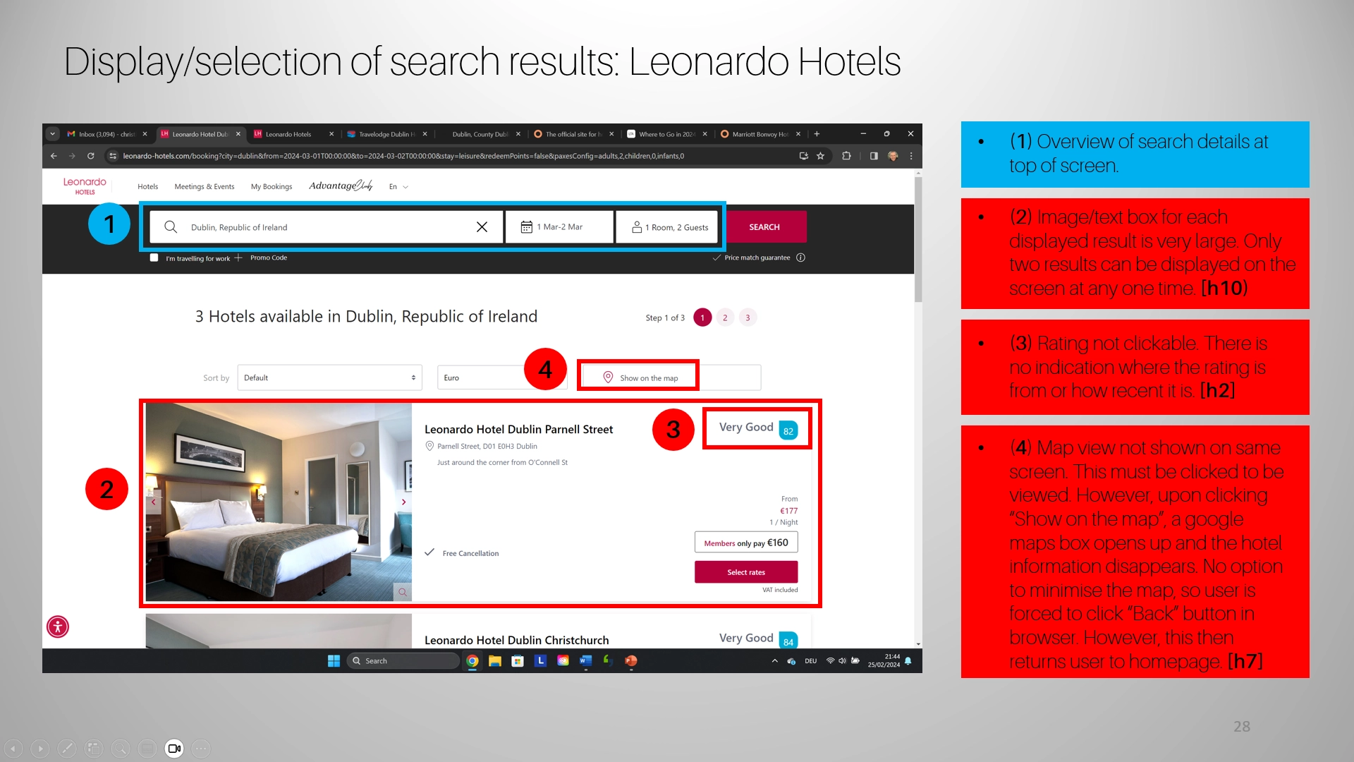Open the see all slides view
This screenshot has height=762, width=1354.
pos(94,749)
